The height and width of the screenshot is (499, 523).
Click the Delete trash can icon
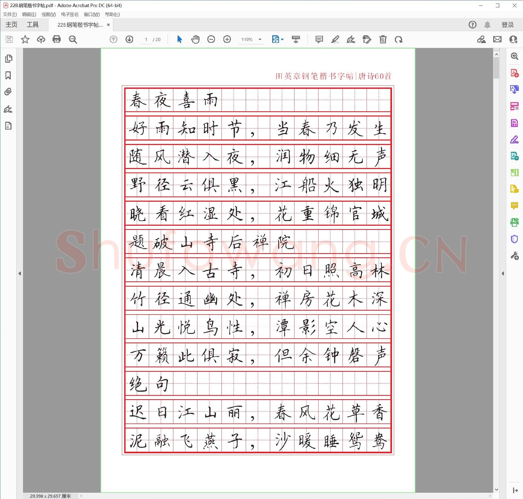point(383,39)
